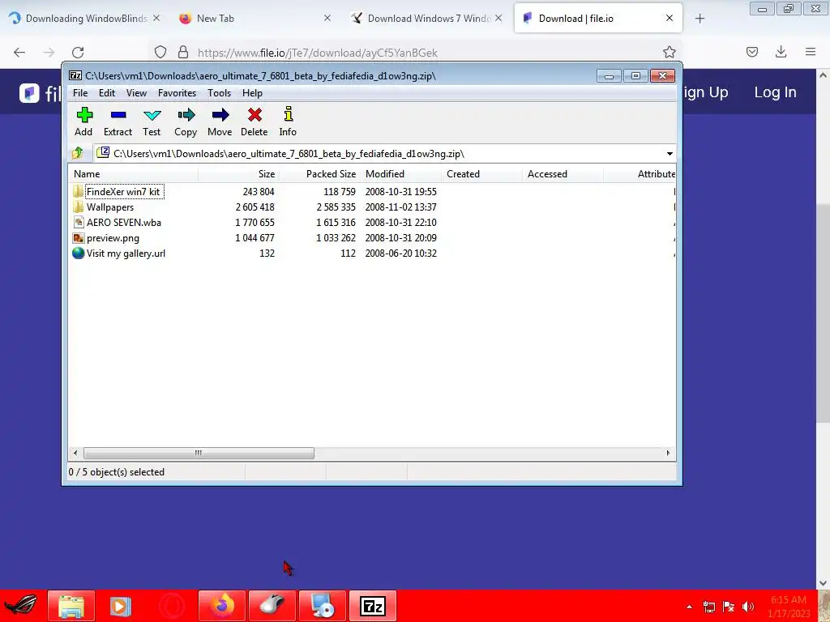
Task: Show hidden tray icons arrow
Action: 689,607
